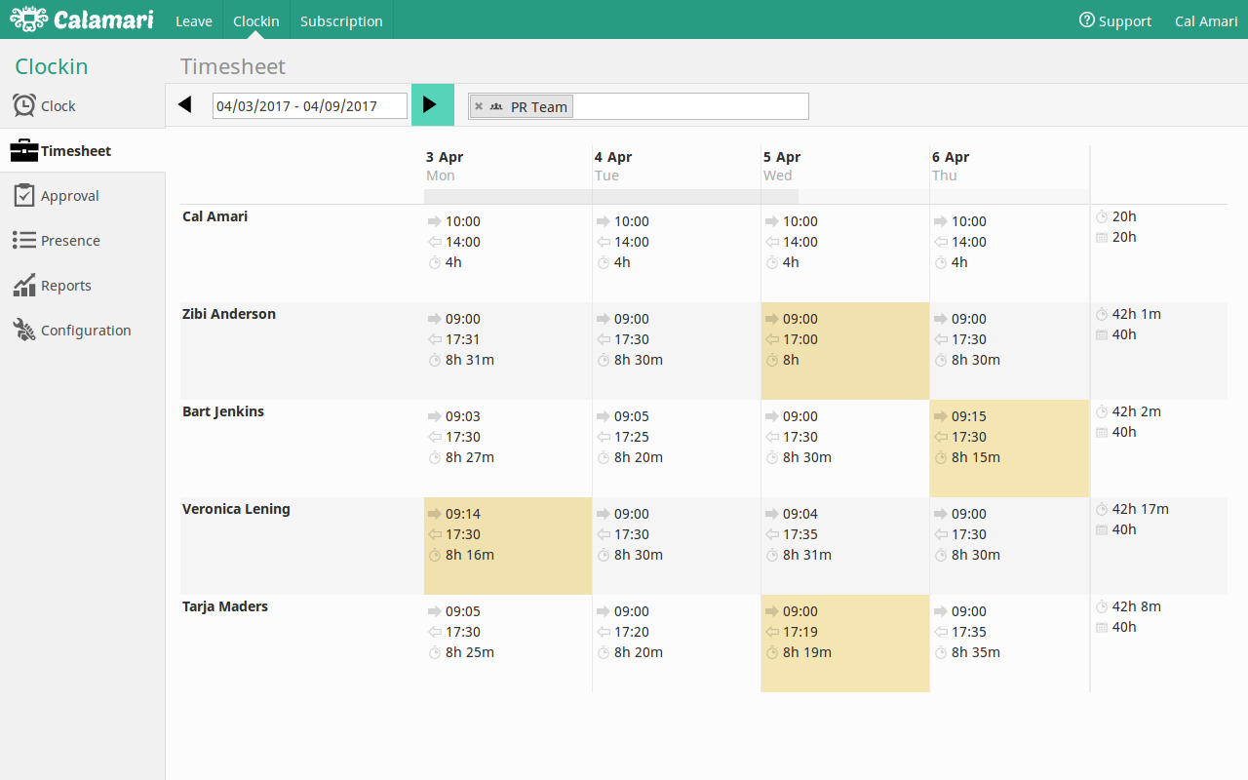Go to previous week with left arrow
Screen dimensions: 1248x780
[185, 104]
